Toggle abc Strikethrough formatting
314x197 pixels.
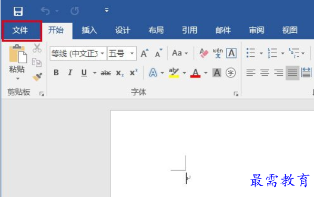(106, 73)
